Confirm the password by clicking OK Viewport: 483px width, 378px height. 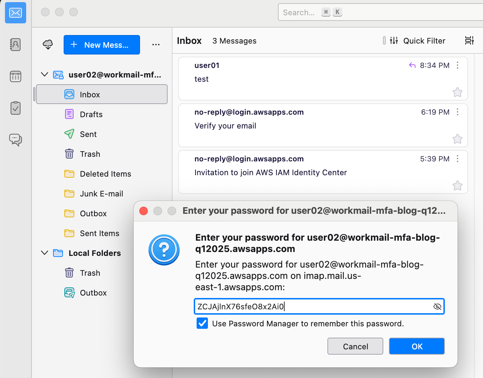tap(417, 346)
